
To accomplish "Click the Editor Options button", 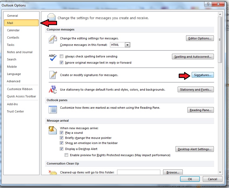I will coord(200,38).
